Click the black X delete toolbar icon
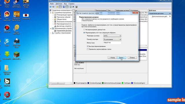This screenshot has height=104, width=185. pyautogui.click(x=73, y=7)
